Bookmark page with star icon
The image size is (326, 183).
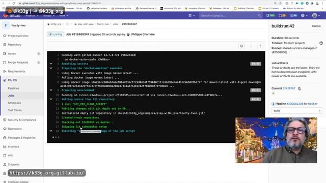point(281,4)
